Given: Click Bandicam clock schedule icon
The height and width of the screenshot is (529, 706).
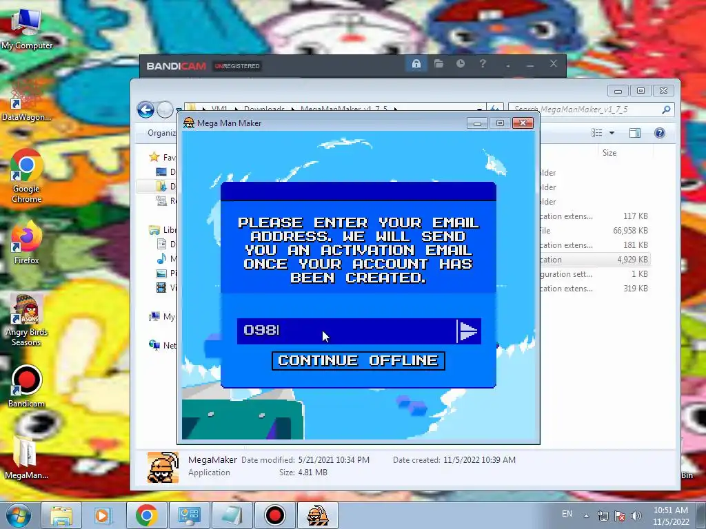Looking at the screenshot, I should [x=461, y=64].
